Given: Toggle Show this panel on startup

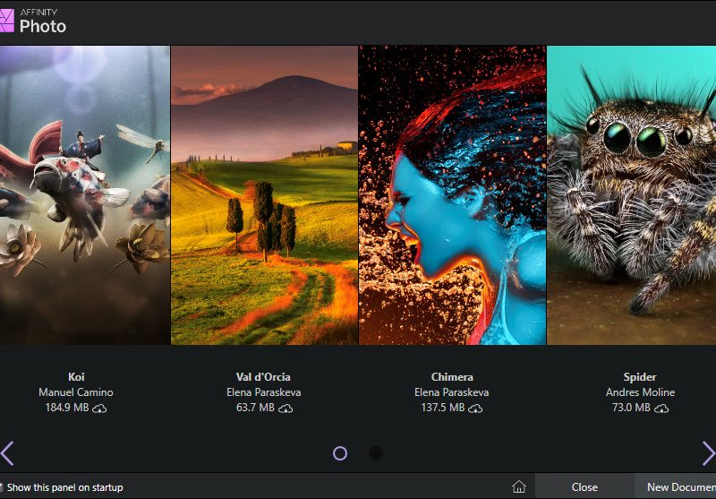Looking at the screenshot, I should [62, 487].
